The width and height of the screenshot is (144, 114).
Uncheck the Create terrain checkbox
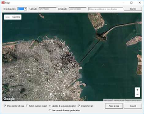pyautogui.click(x=79, y=106)
